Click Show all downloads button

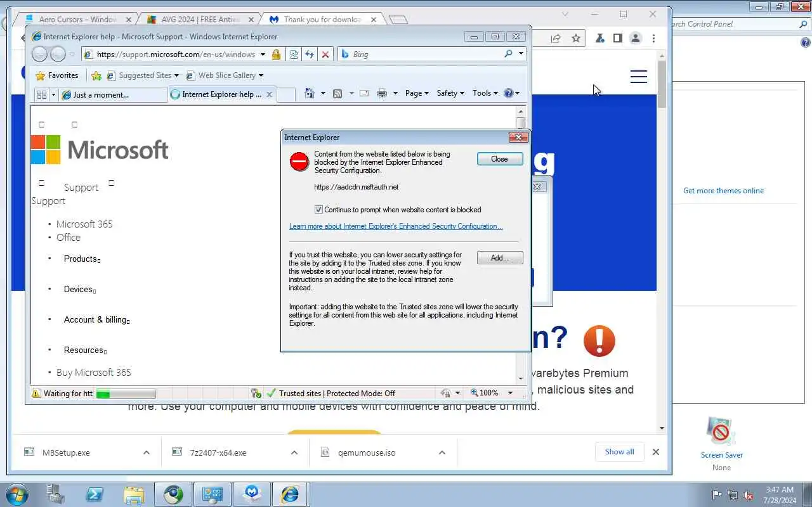click(x=619, y=452)
